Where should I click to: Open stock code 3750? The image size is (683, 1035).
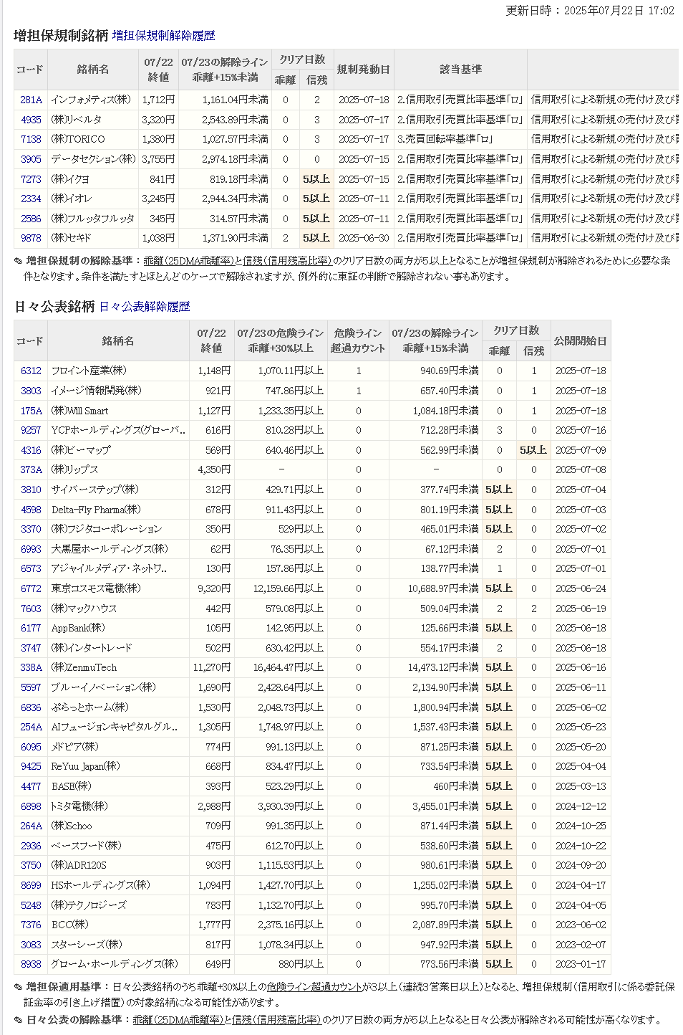[31, 865]
